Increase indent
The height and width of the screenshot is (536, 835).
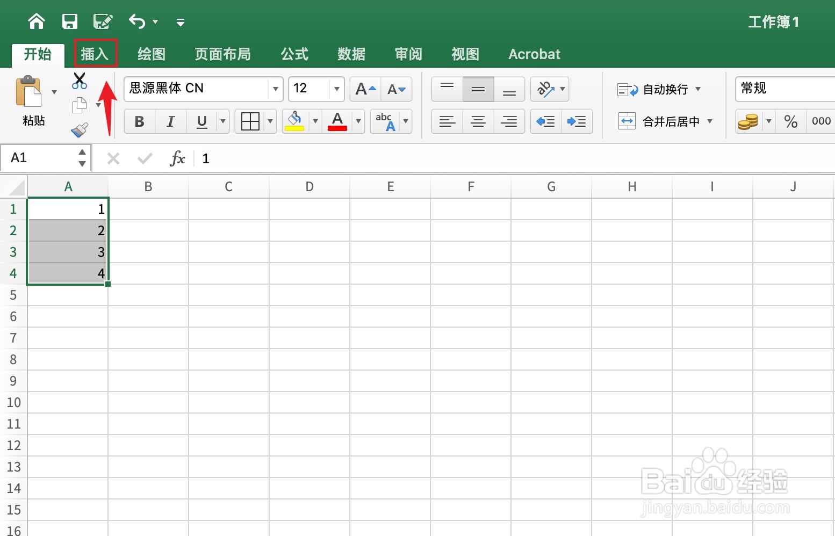(x=577, y=121)
